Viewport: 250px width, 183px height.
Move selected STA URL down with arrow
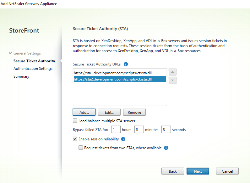coord(172,81)
